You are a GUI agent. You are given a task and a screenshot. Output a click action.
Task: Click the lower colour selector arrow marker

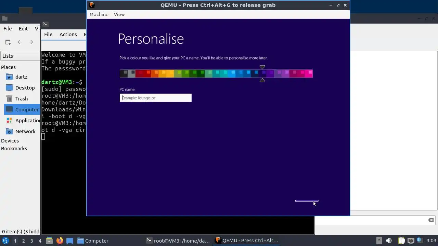tap(262, 80)
